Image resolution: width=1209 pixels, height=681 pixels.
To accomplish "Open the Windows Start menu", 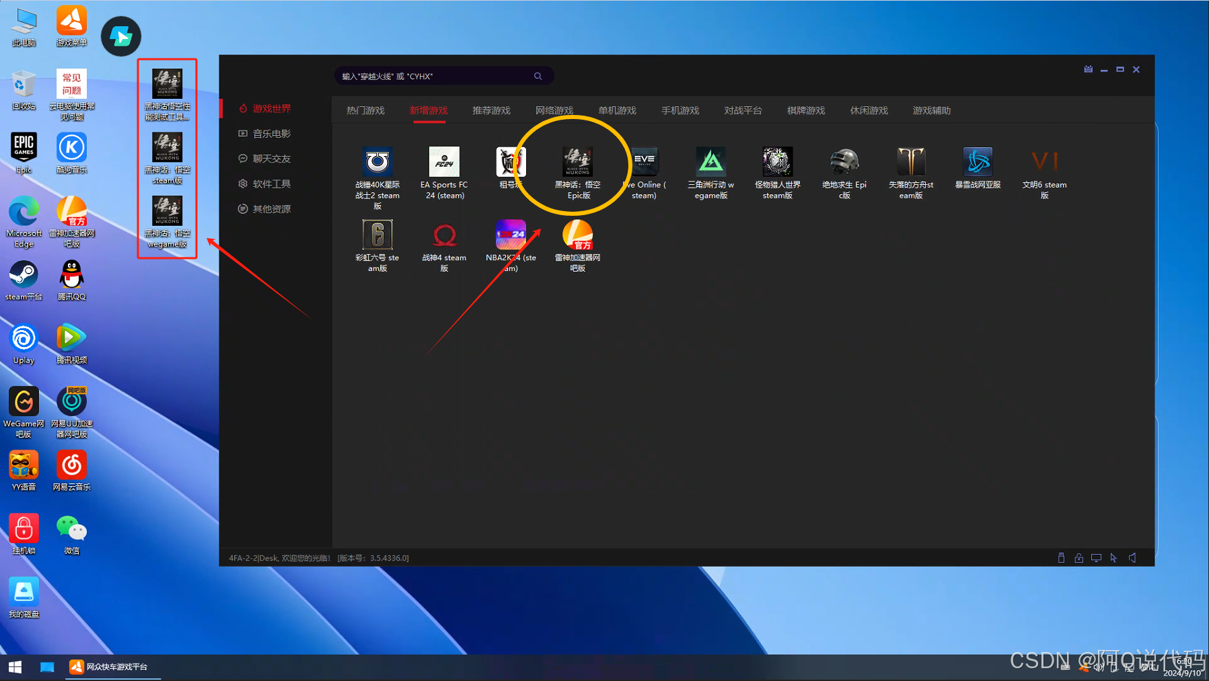I will 15,667.
